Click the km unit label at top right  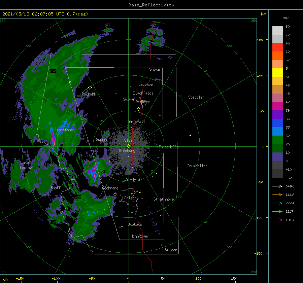coord(263,14)
